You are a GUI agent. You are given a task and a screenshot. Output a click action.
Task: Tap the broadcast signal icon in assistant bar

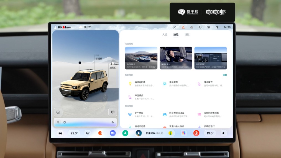coord(113,122)
